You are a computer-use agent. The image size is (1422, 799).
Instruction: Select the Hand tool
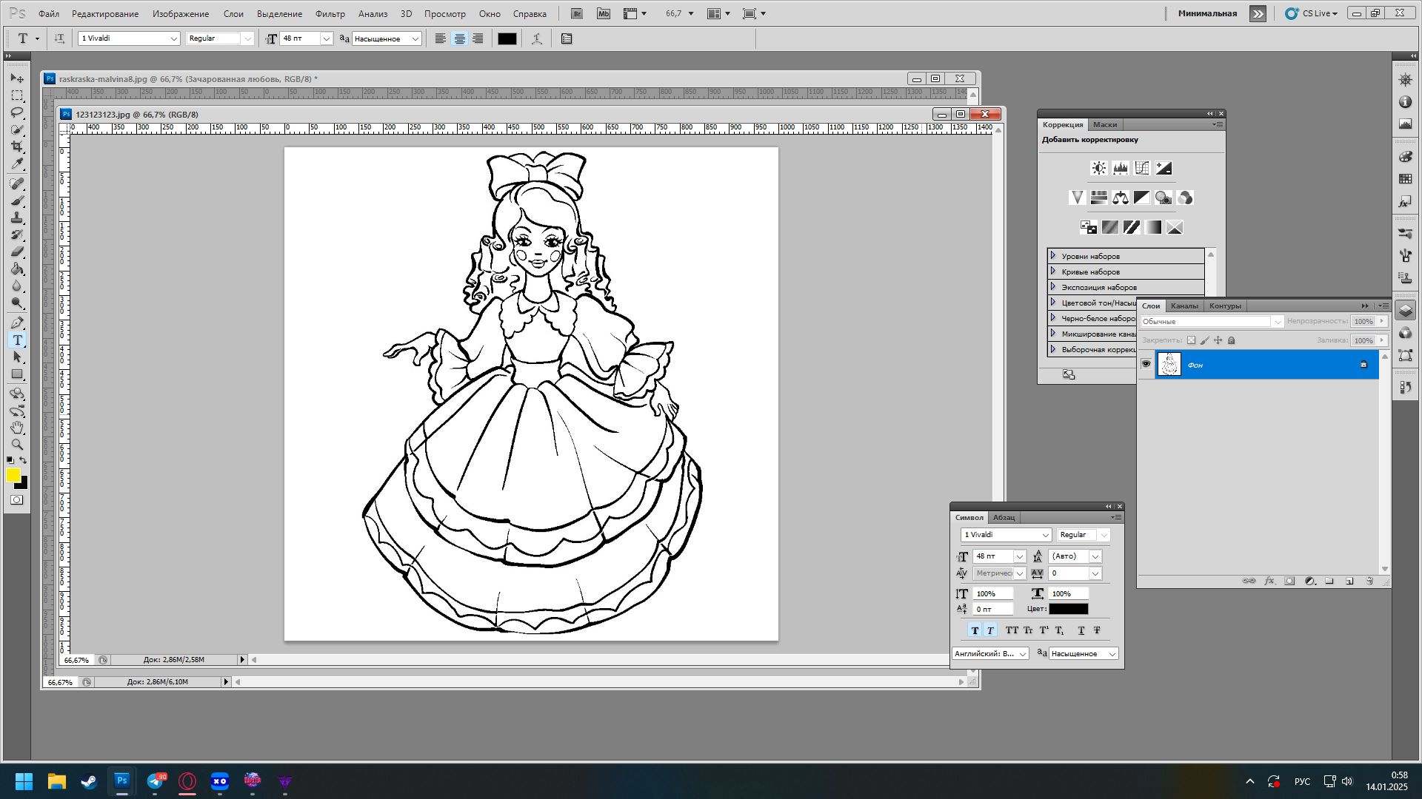pos(17,428)
